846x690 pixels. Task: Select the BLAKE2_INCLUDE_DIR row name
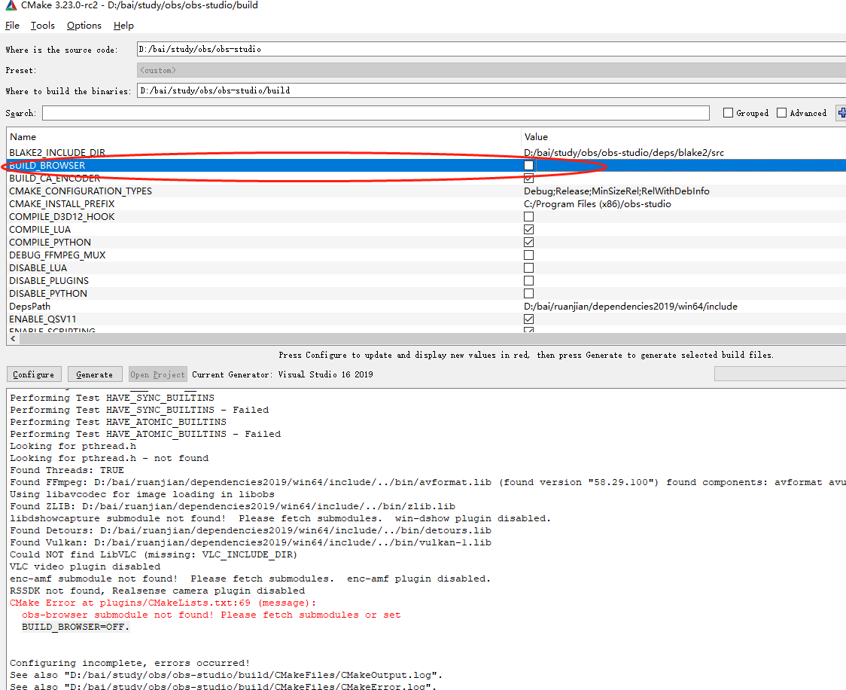57,153
